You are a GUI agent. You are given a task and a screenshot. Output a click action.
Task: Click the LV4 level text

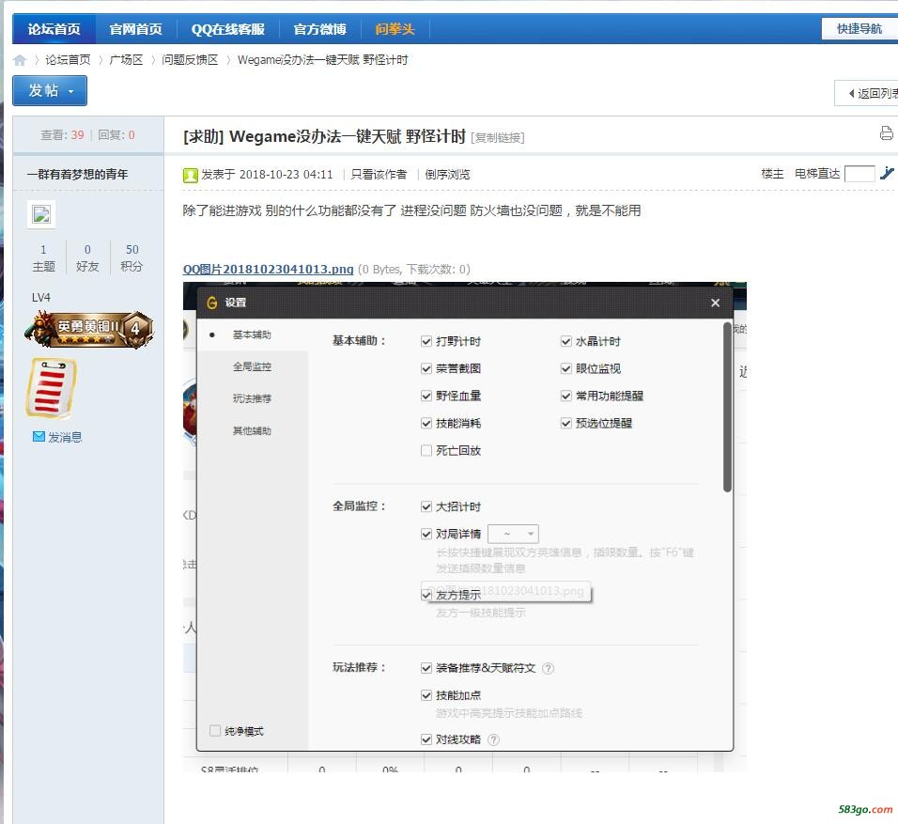pyautogui.click(x=41, y=298)
